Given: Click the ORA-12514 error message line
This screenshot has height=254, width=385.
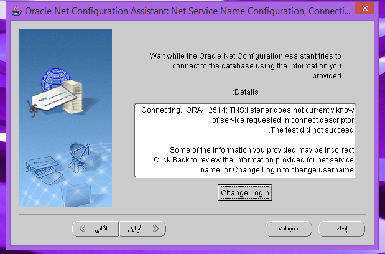Looking at the screenshot, I should point(248,110).
